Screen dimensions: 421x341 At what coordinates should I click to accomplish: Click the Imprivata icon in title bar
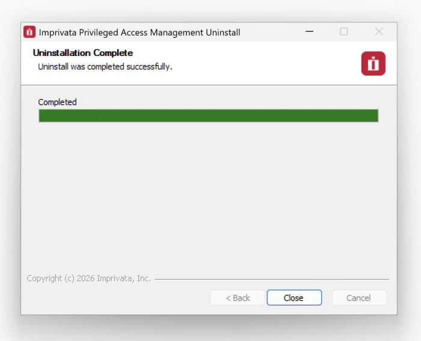pos(29,32)
